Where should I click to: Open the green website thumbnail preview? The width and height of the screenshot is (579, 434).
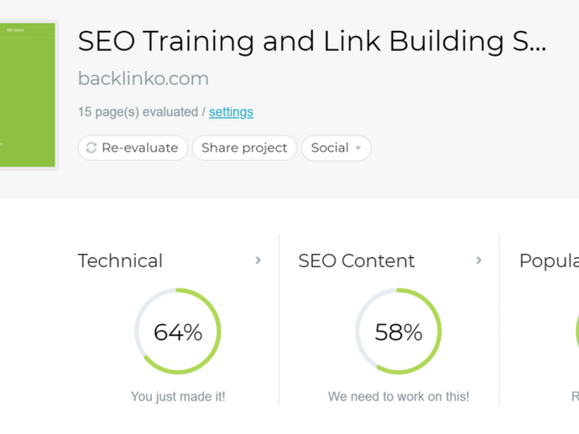point(28,95)
